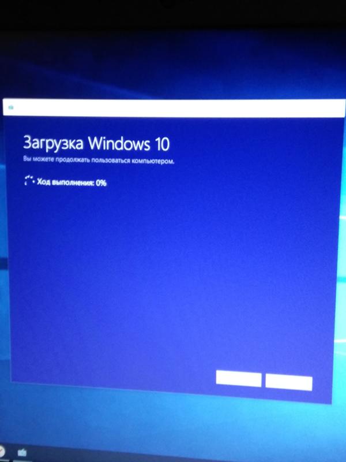Screen dimensions: 346x462
Task: Click "Вы можете продолжать пользоваться компьютером." text
Action: [99, 160]
